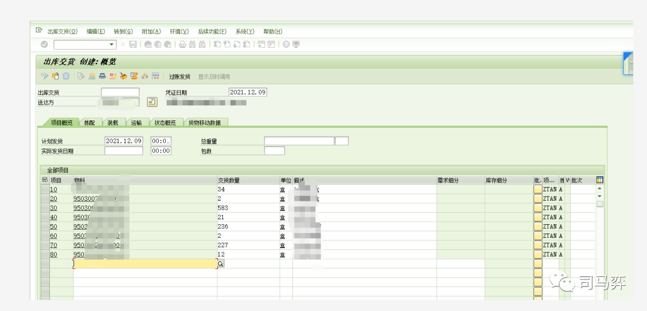Viewport: 647px width, 311px height.
Task: Switch to the 状态概览 tab
Action: (x=165, y=122)
